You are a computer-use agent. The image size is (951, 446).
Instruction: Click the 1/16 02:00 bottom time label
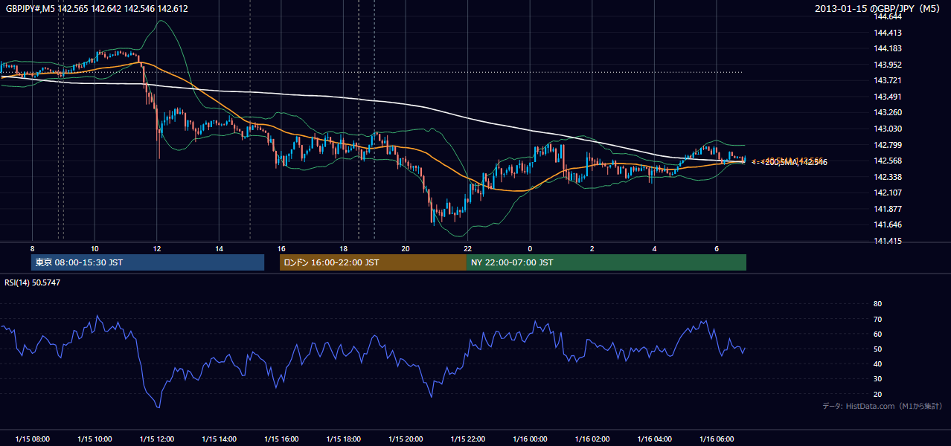[x=592, y=439]
